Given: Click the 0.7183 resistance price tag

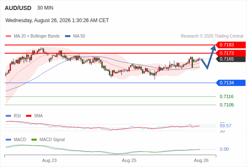Looking at the screenshot, I should pos(231,45).
